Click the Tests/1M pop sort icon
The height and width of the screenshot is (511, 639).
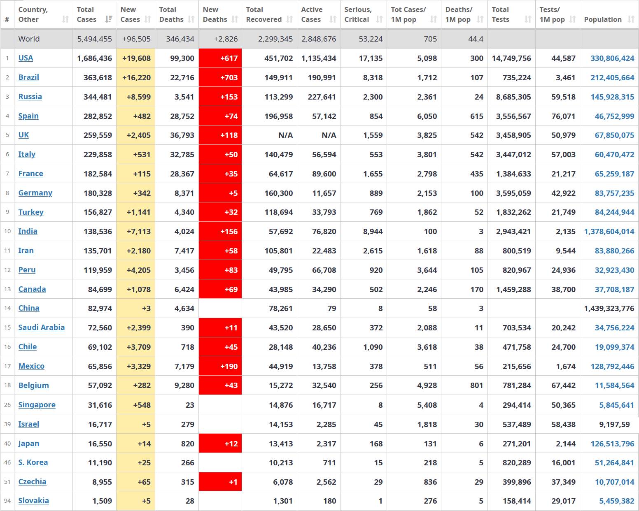point(572,19)
